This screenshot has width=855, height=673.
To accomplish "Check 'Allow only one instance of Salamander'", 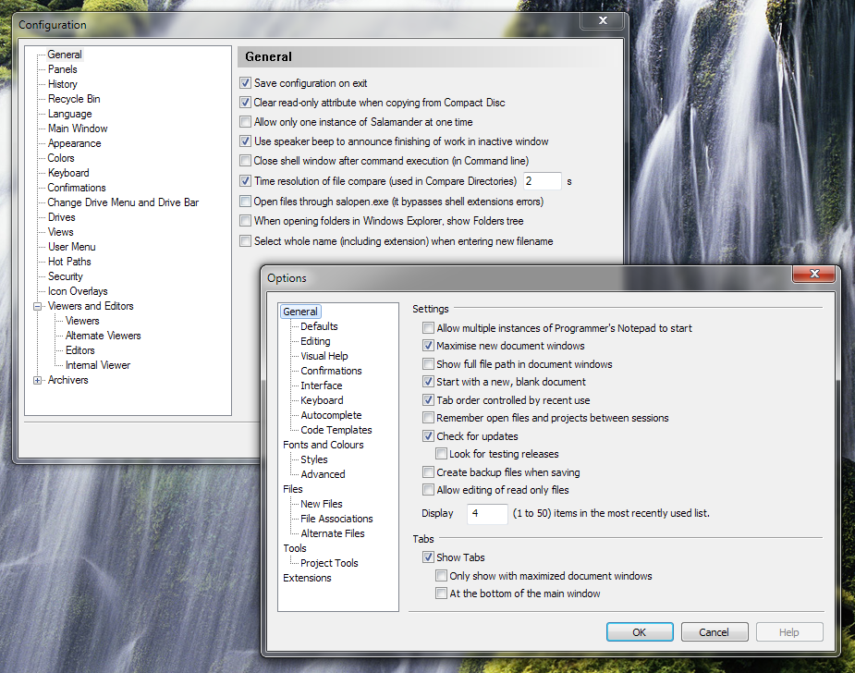I will (246, 122).
